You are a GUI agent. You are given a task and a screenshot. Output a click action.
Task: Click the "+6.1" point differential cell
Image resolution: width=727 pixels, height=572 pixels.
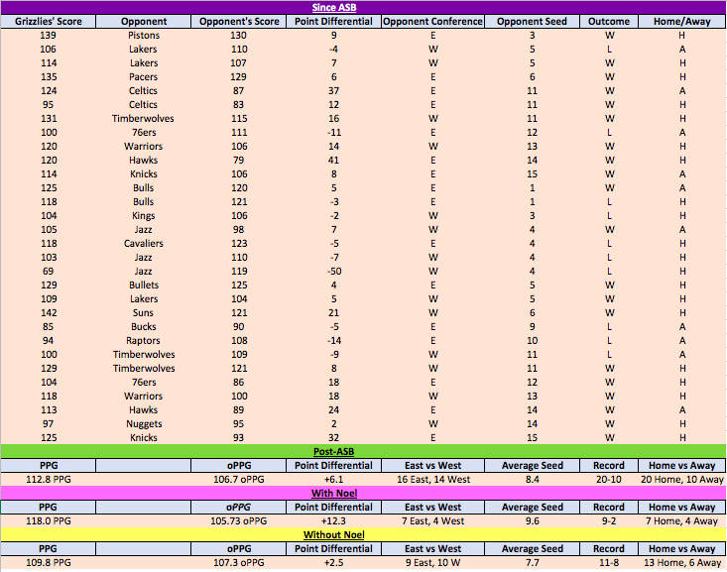pos(334,479)
